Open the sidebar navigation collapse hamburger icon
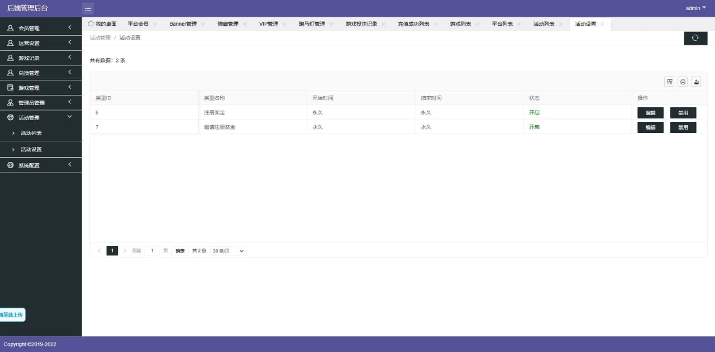715x352 pixels. tap(88, 8)
